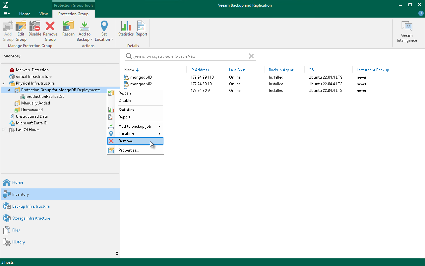
Task: Choose Remove from the context menu
Action: (126, 141)
